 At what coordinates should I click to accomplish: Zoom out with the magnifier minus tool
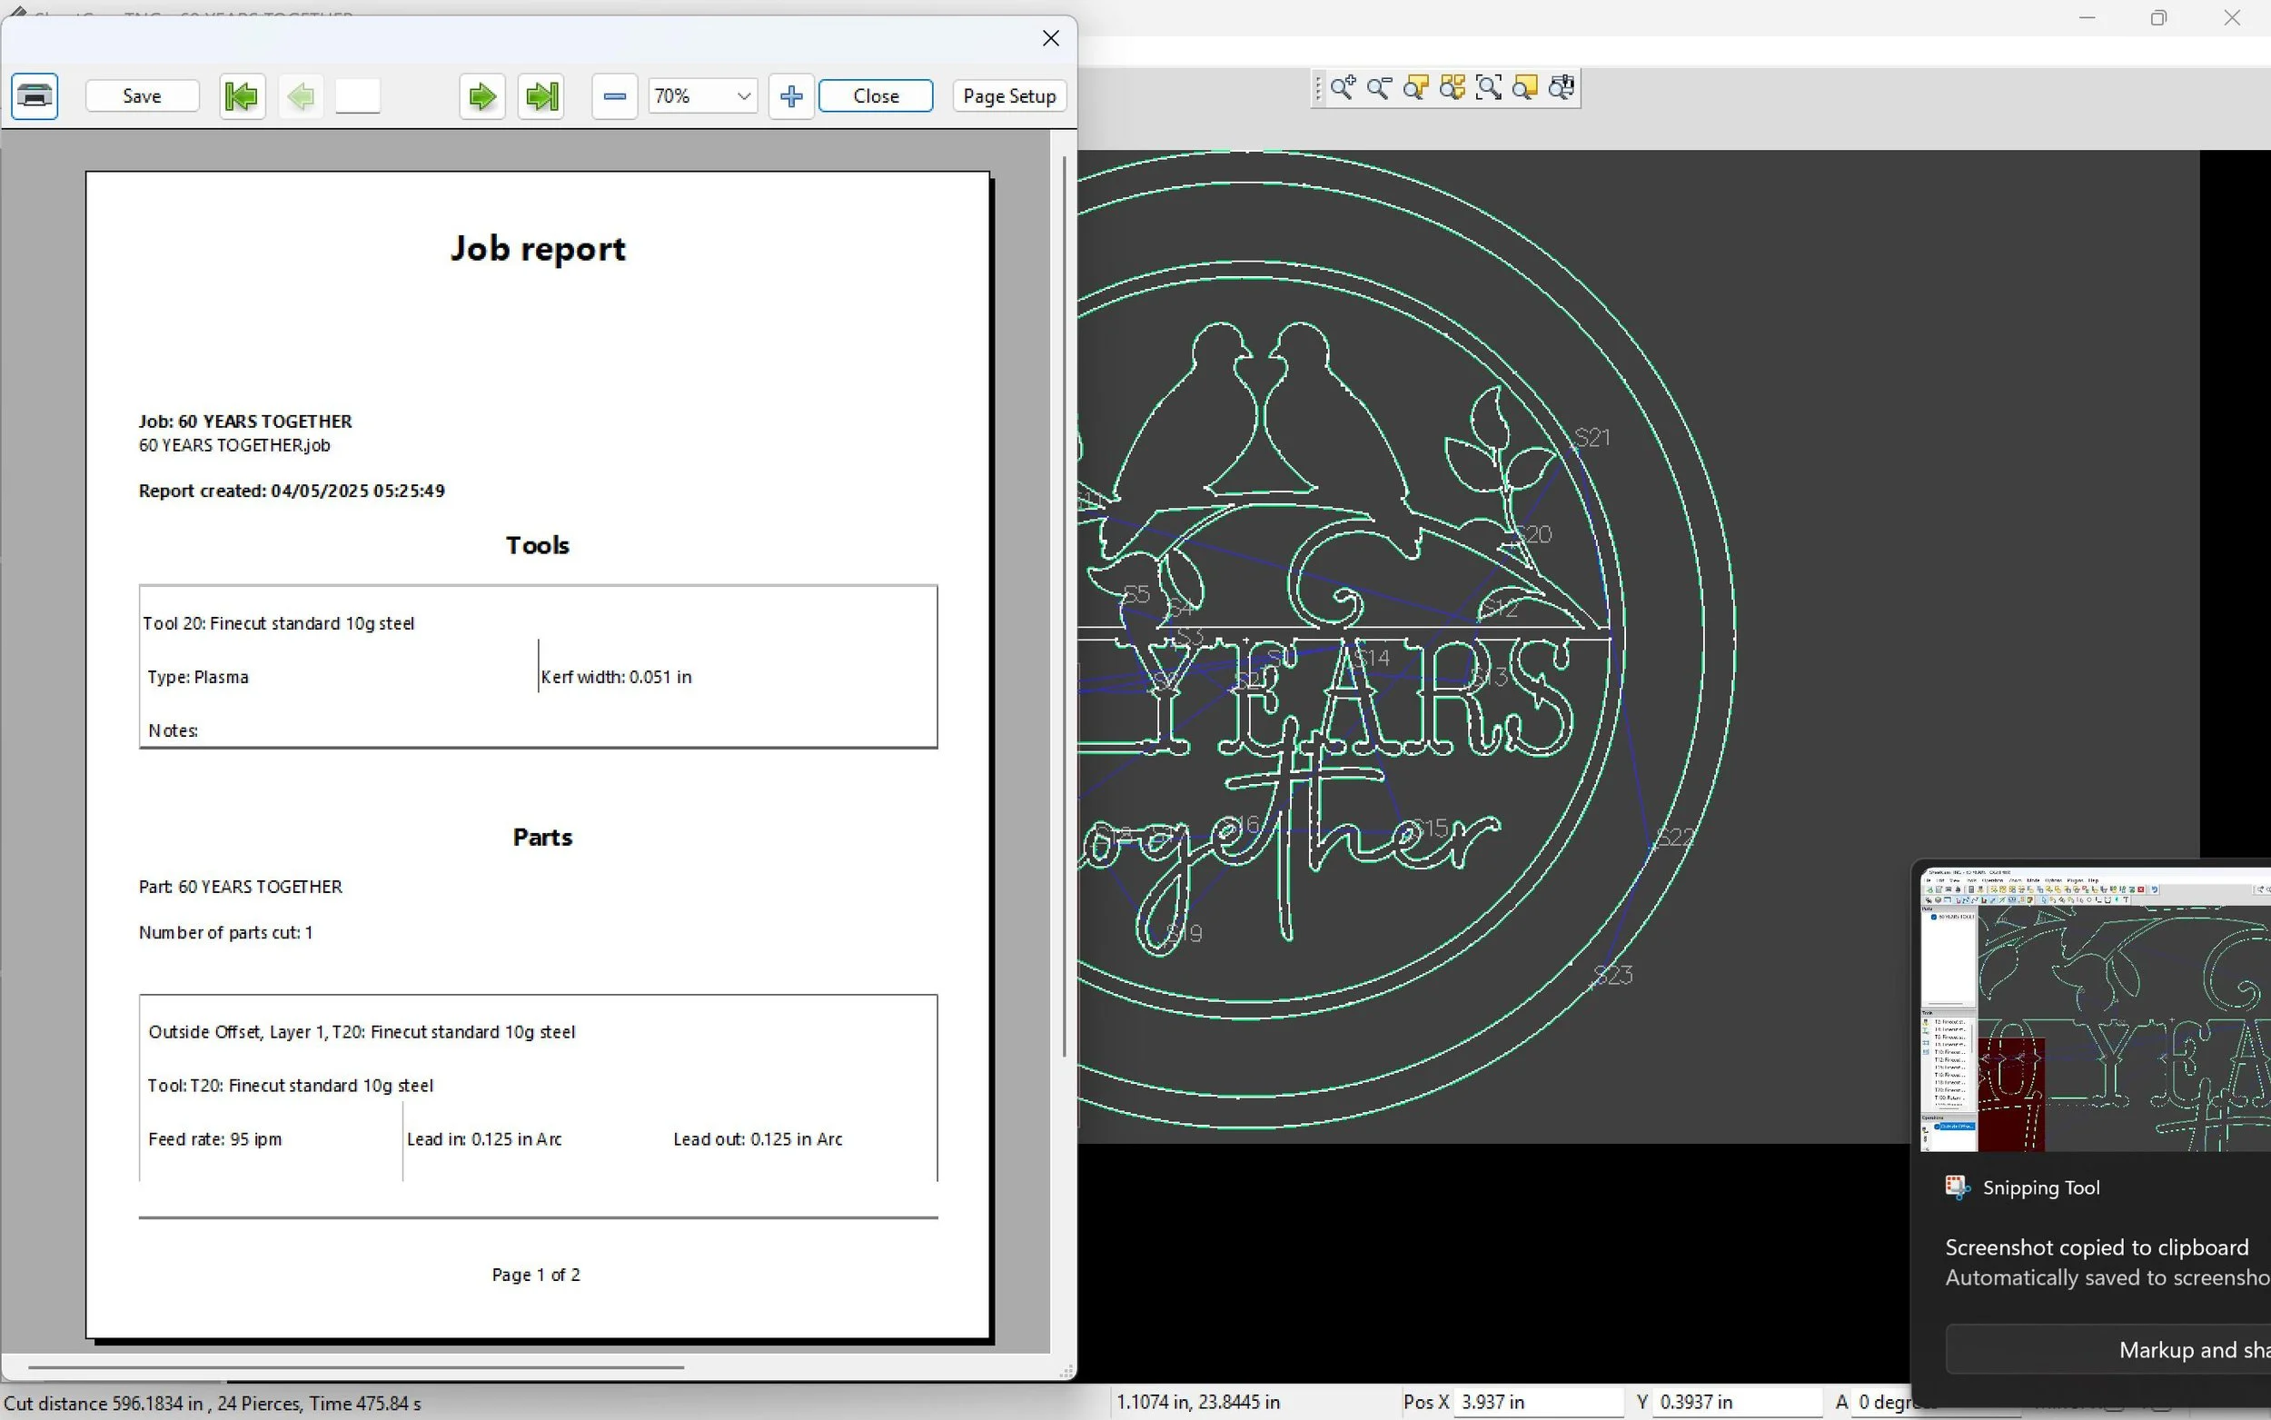coord(1379,88)
